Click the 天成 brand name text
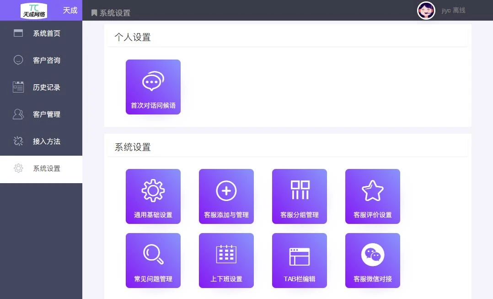 70,11
